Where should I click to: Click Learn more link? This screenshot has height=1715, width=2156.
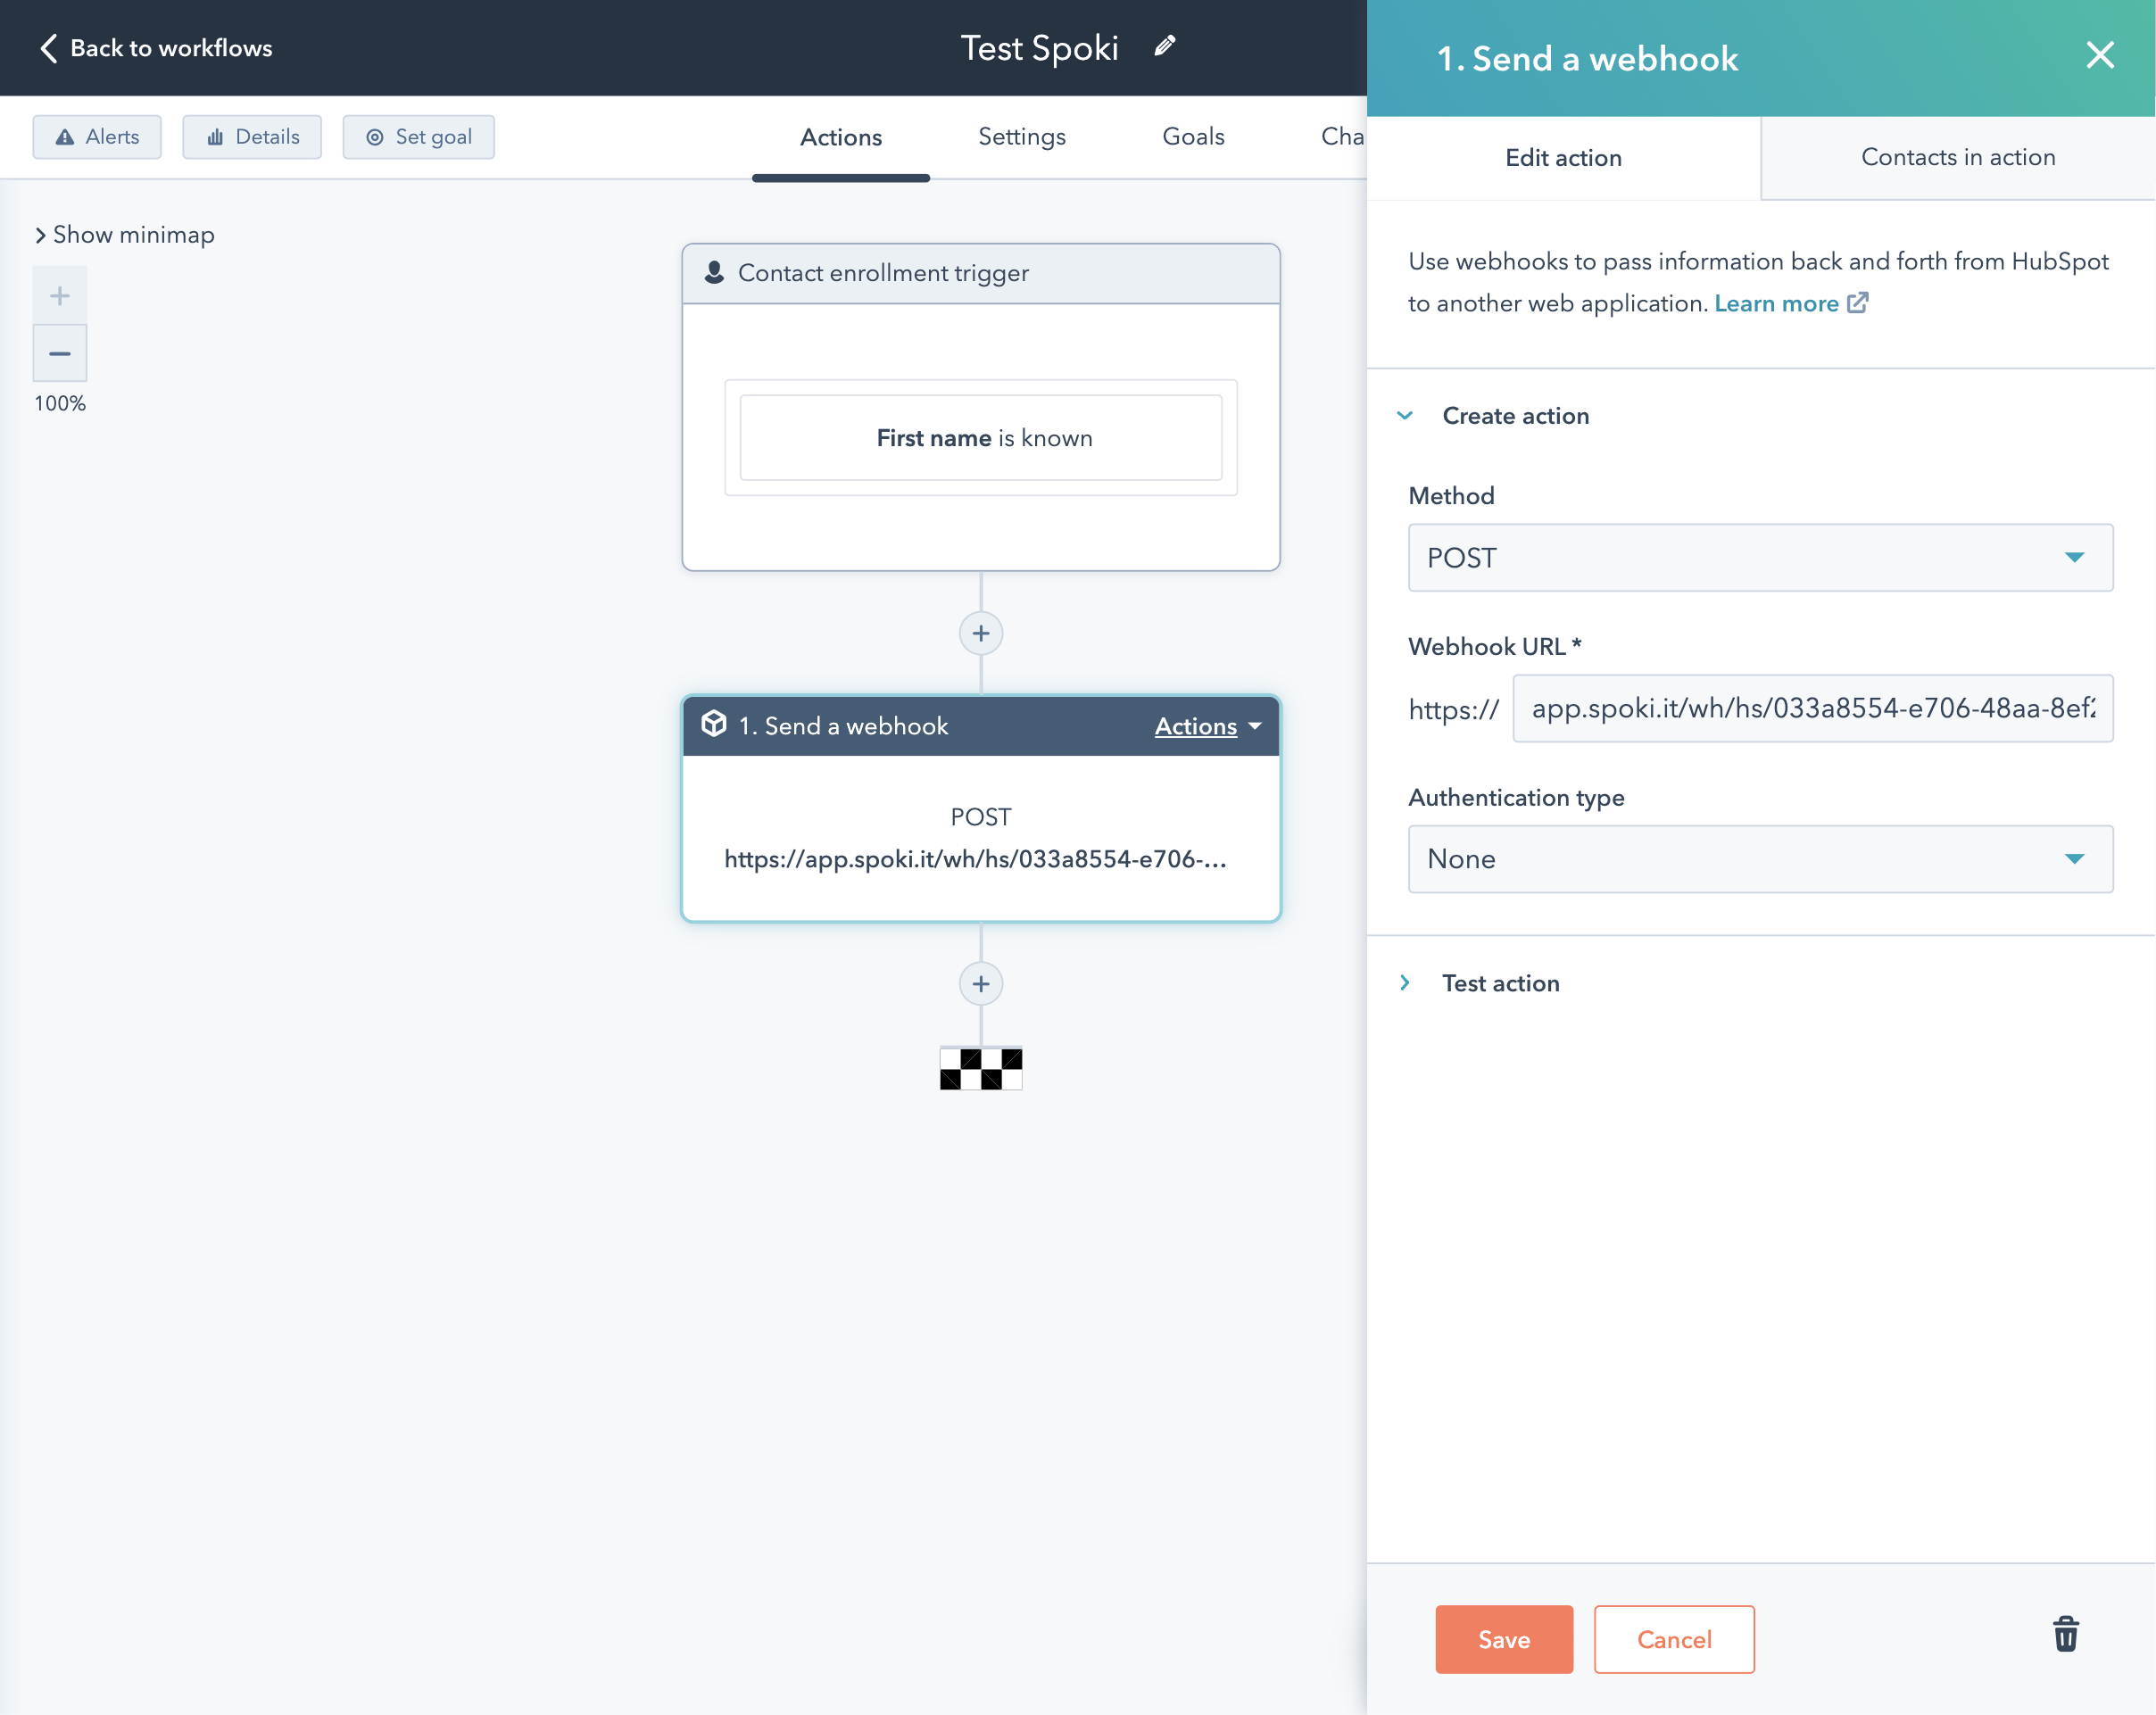[1776, 303]
